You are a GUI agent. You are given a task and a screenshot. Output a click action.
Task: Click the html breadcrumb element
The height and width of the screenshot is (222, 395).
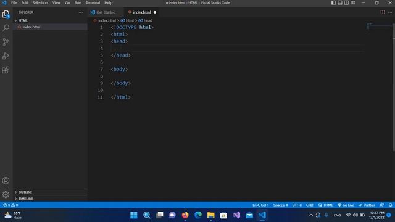tap(128, 20)
